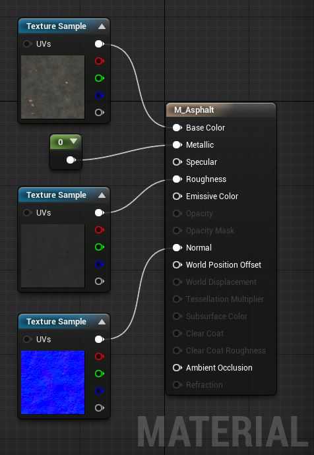Image resolution: width=314 pixels, height=455 pixels.
Task: Click green output pin of normal map texture
Action: [100, 373]
